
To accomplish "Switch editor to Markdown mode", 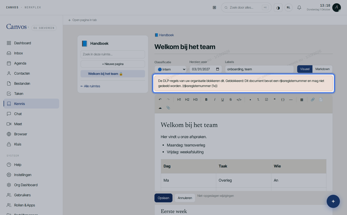I will pos(322,69).
